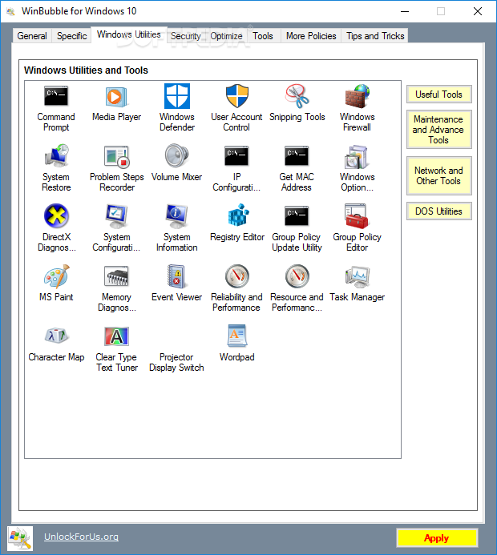This screenshot has width=497, height=555.
Task: Launch Problem Steps Recorder icon
Action: coord(116,156)
